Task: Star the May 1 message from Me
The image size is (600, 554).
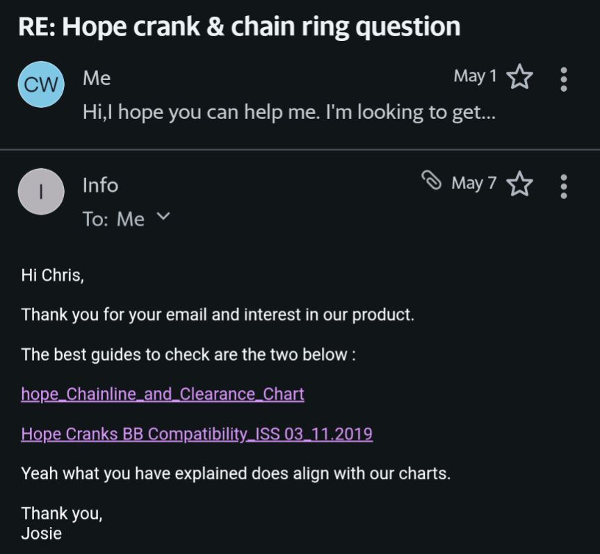Action: pyautogui.click(x=519, y=77)
